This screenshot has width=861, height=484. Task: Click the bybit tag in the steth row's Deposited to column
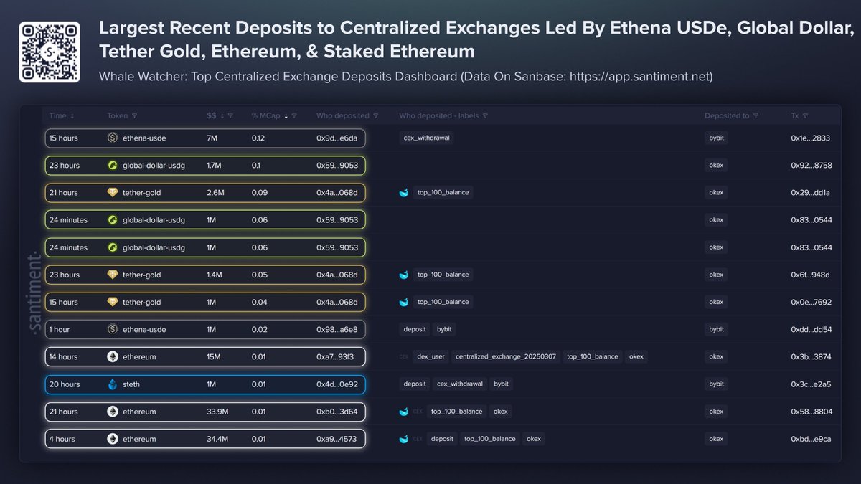(716, 384)
